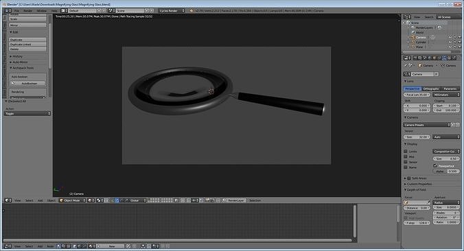Open viewport shading selector in 3D view header
Screen dimensions: 464x251
click(x=91, y=200)
